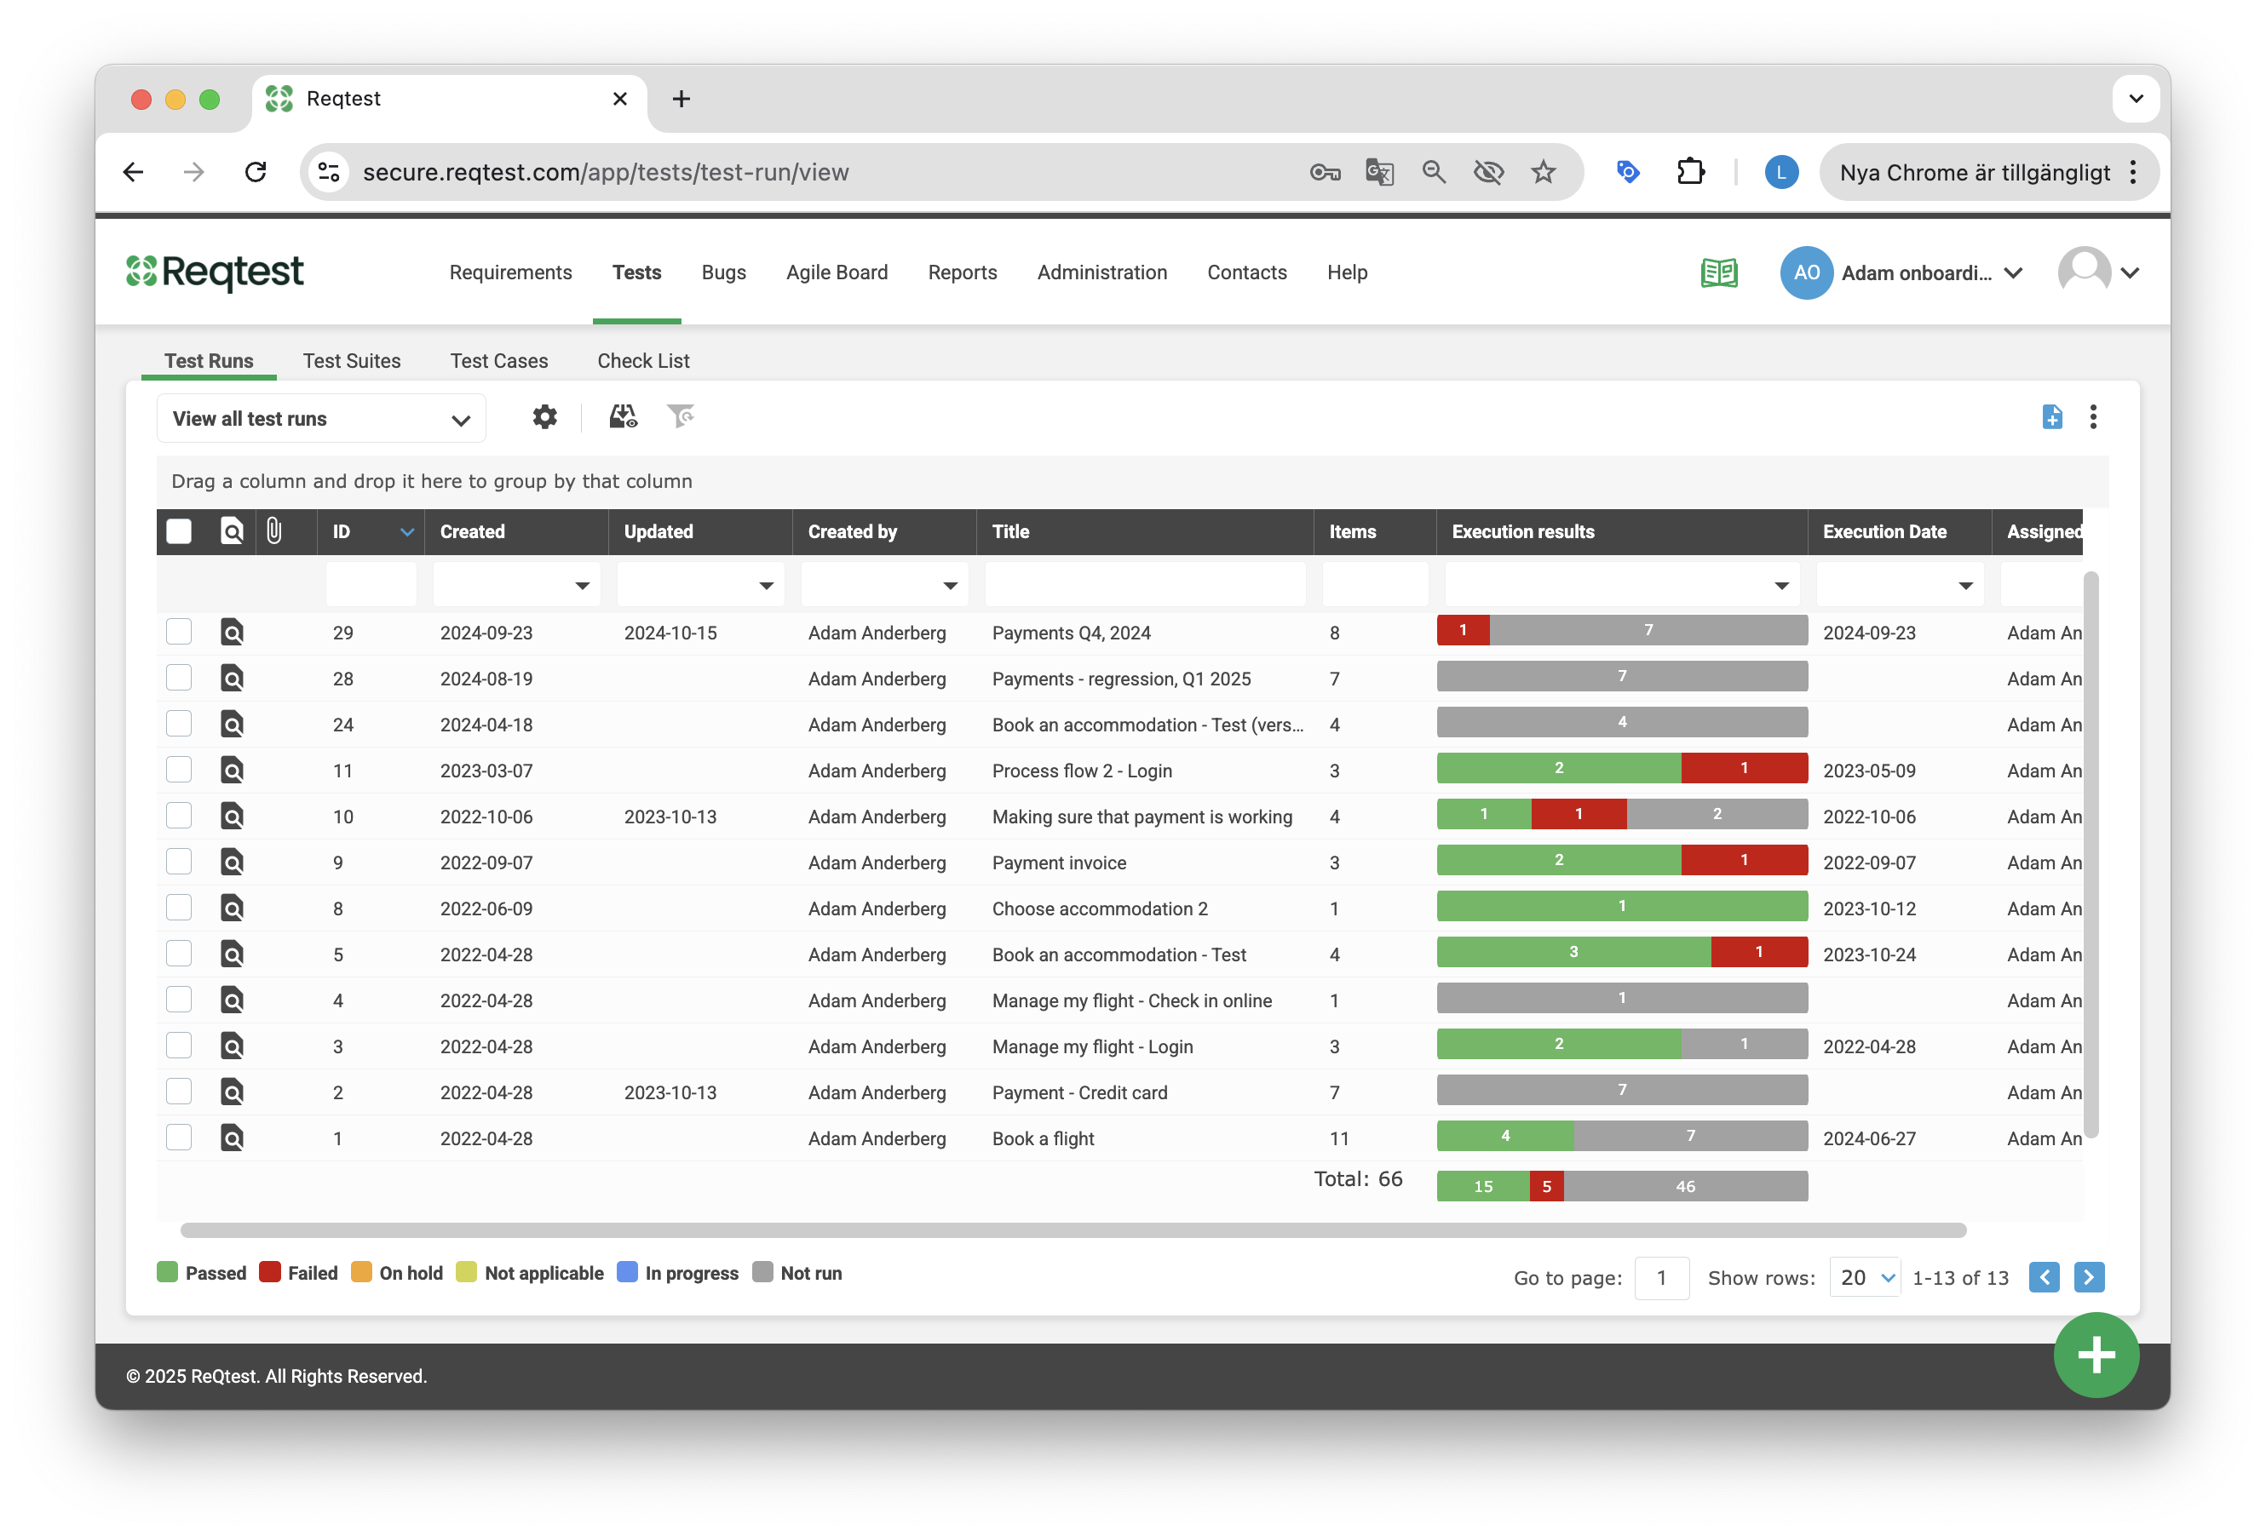
Task: Click the user profile avatar icon
Action: [x=2084, y=273]
